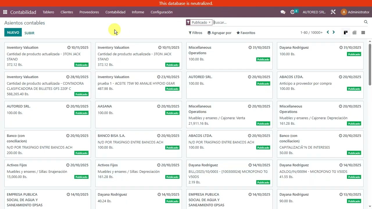The height and width of the screenshot is (209, 372).
Task: Open the apps grid menu icon
Action: pyautogui.click(x=5, y=12)
